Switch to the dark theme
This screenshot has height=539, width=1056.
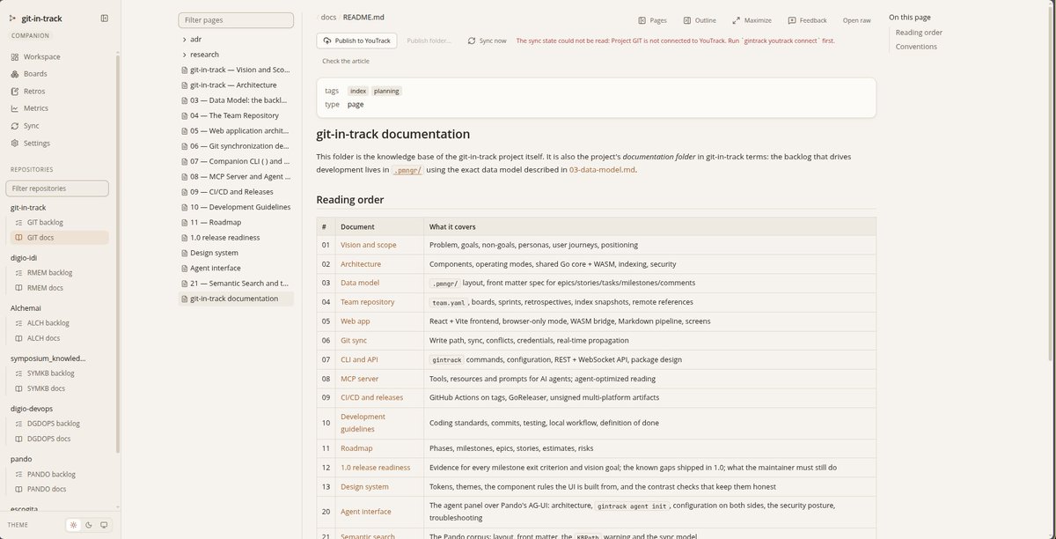tap(89, 525)
